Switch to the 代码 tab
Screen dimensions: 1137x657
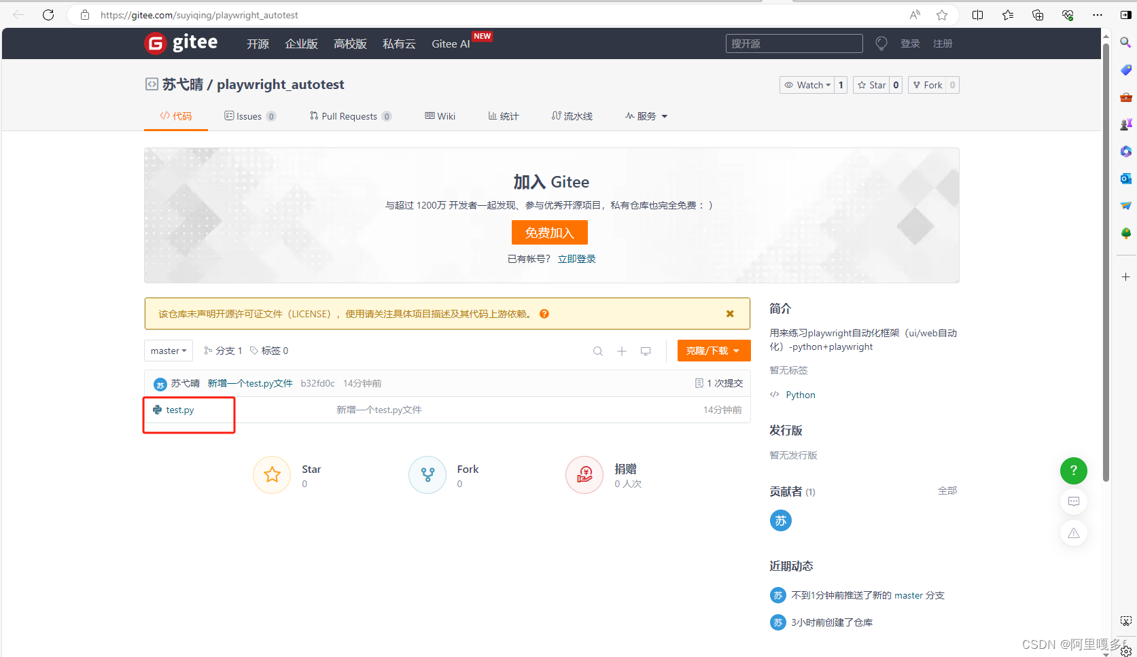pos(176,116)
